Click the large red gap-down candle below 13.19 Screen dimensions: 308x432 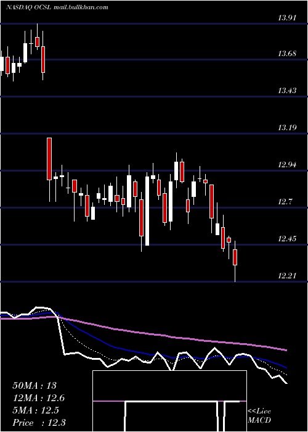pos(49,159)
